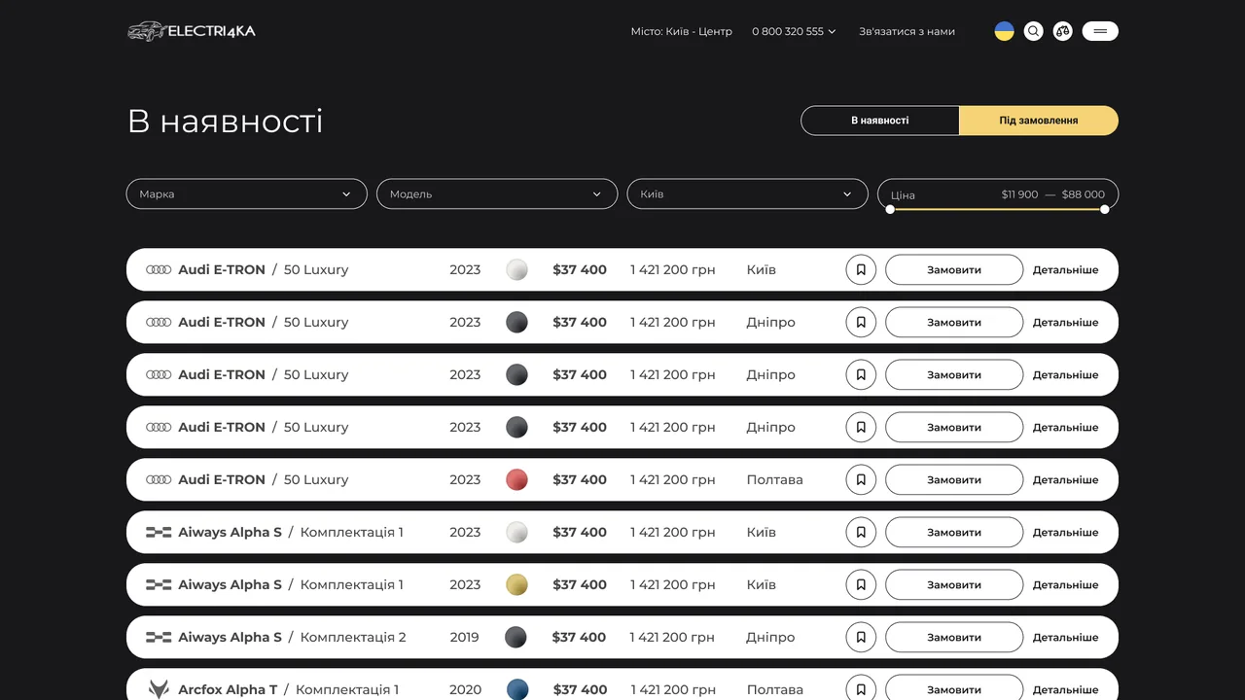
Task: Click the Arcfox Alpha T model name
Action: (228, 689)
